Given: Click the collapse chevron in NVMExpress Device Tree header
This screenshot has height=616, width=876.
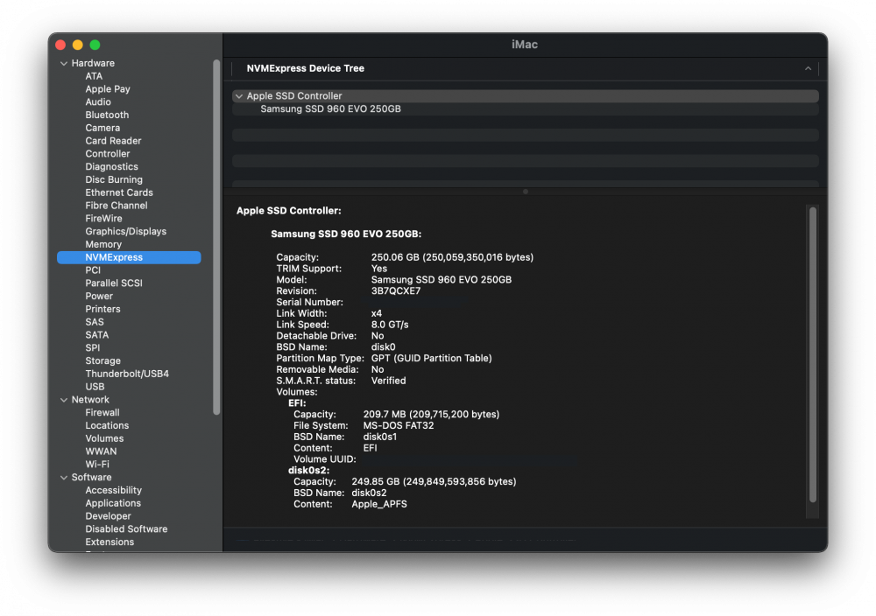Looking at the screenshot, I should [808, 68].
